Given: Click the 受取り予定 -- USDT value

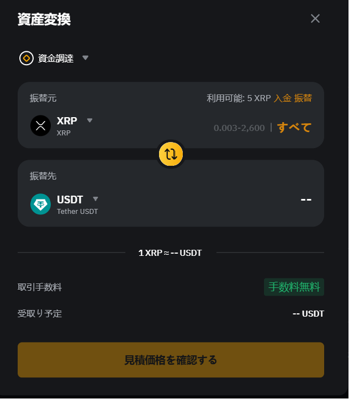Looking at the screenshot, I should 308,314.
